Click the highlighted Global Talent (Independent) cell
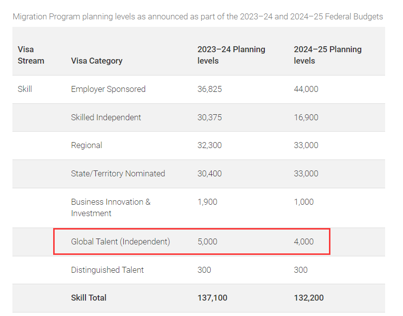Viewport: 403px width, 316px height. tap(120, 241)
